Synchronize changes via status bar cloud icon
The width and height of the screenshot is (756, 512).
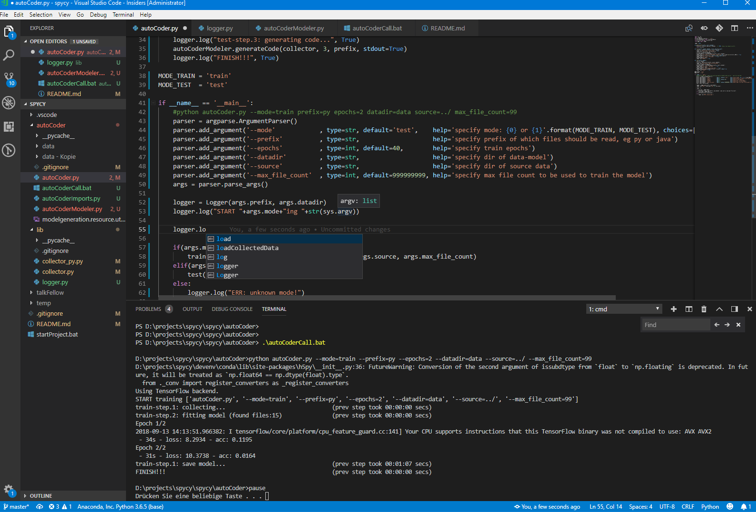39,507
